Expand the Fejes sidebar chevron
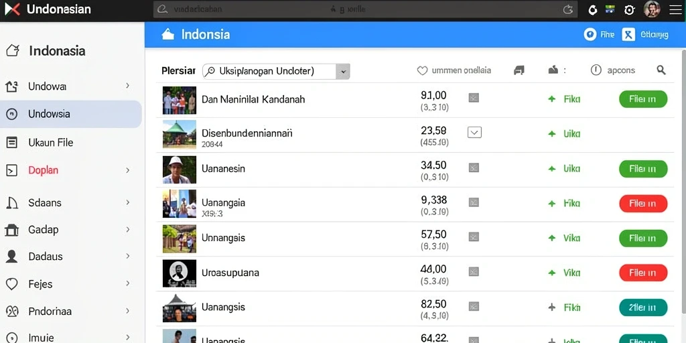The image size is (686, 343). tap(128, 283)
